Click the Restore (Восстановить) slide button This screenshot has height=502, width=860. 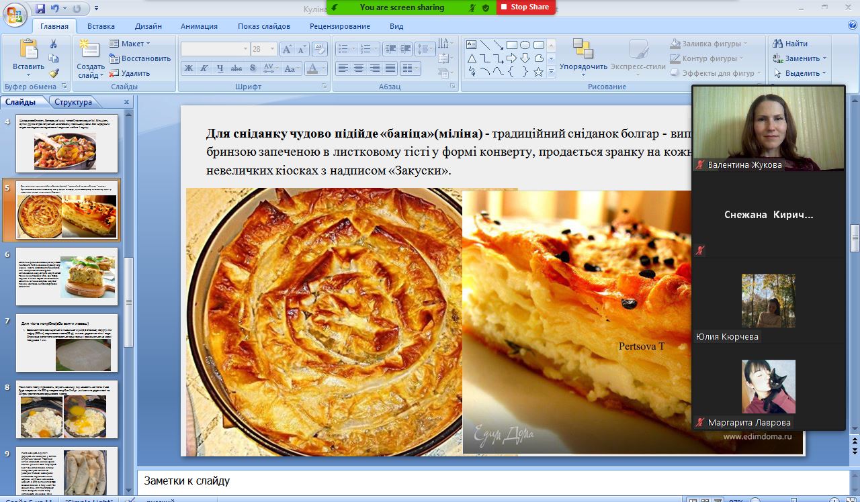click(x=140, y=58)
